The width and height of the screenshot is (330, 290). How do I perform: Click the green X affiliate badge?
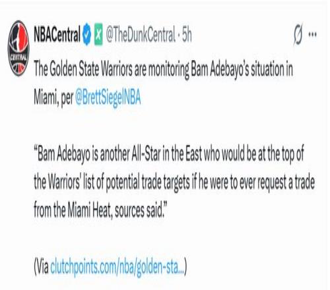click(98, 34)
